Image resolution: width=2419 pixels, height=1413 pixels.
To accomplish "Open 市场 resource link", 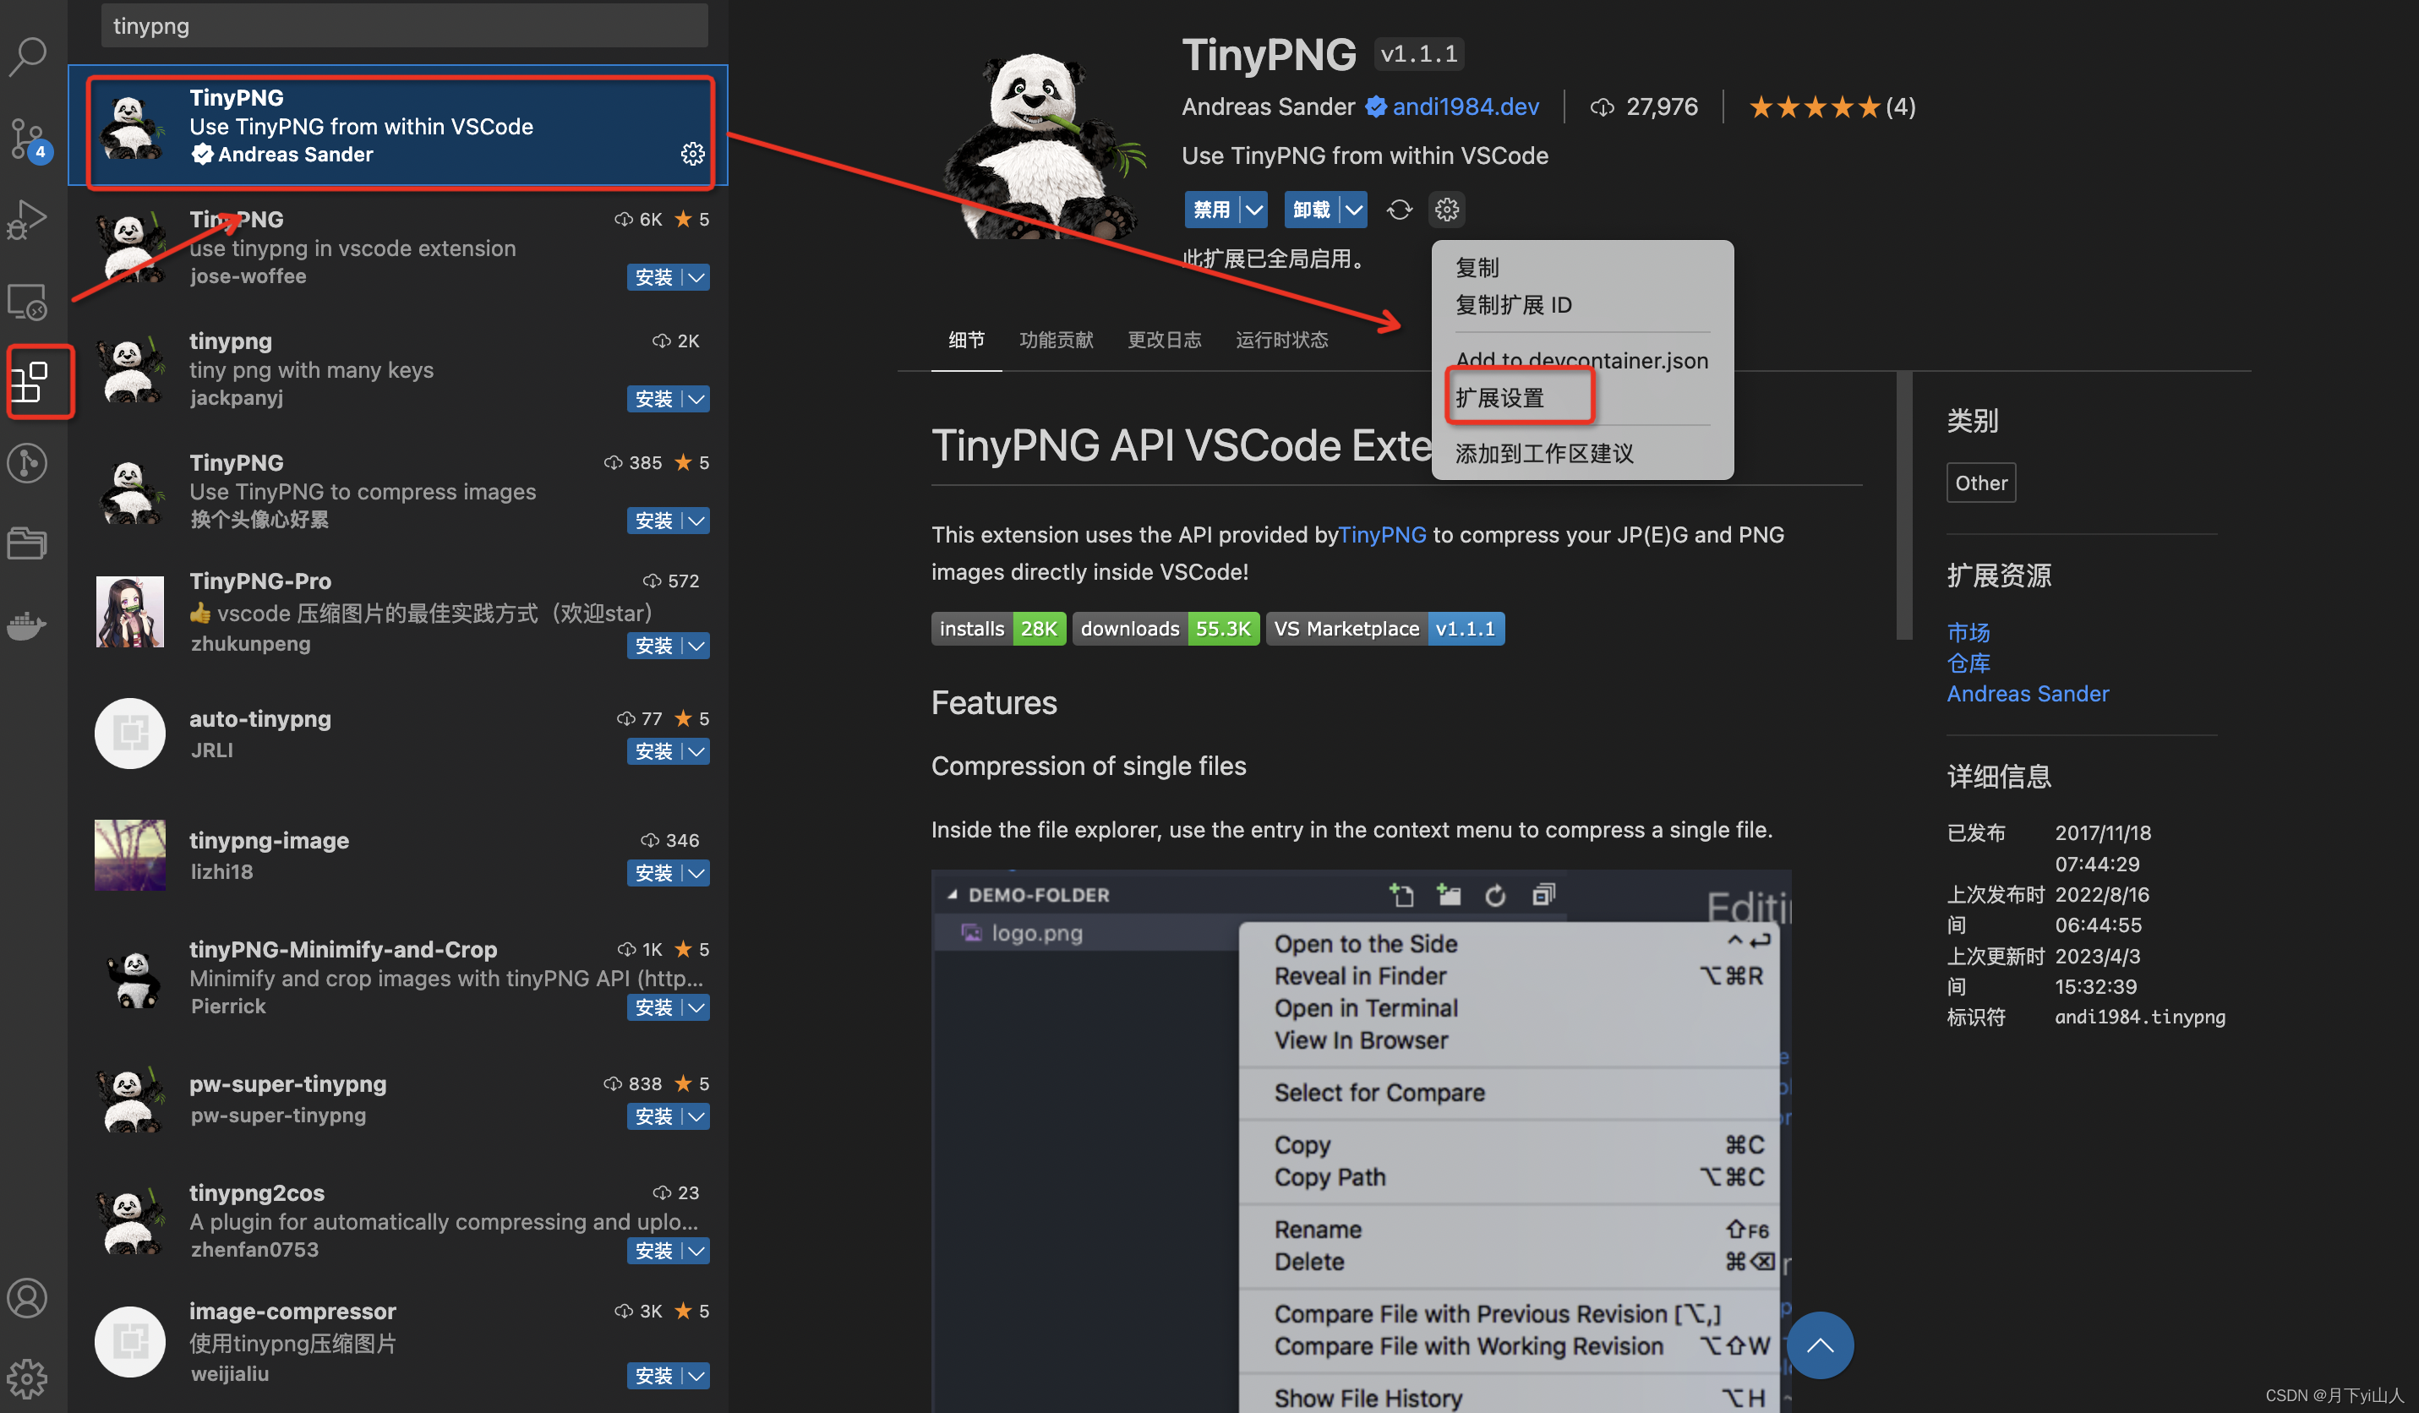I will click(1968, 633).
